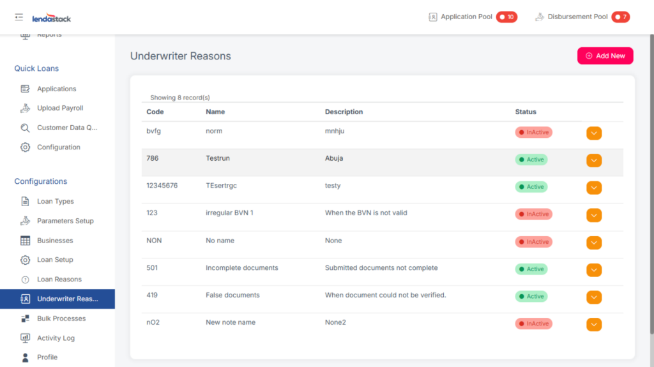Click the Profile person icon
The height and width of the screenshot is (367, 654).
click(25, 357)
